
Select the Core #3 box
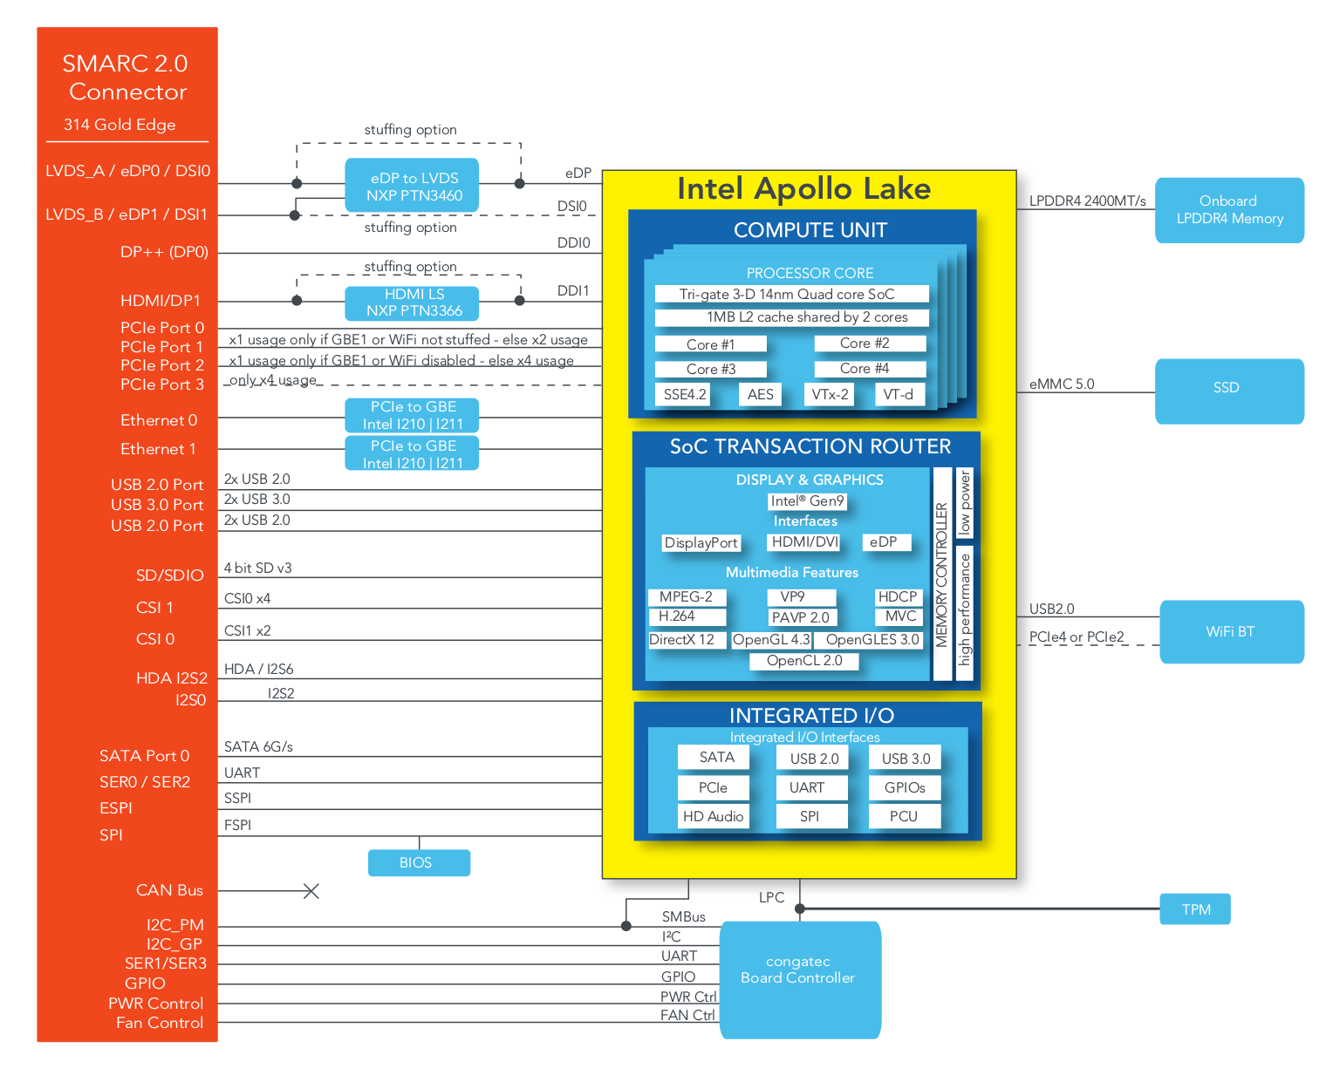click(x=711, y=369)
